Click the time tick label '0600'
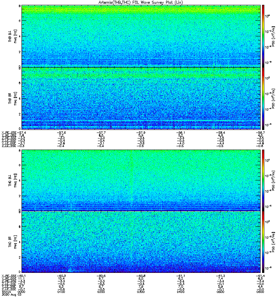Screen dimensions: 278x297 tap(260, 292)
